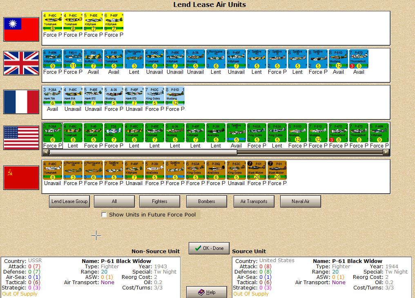Select the Chinese P-40E Kittyhawk unit

coord(93,22)
